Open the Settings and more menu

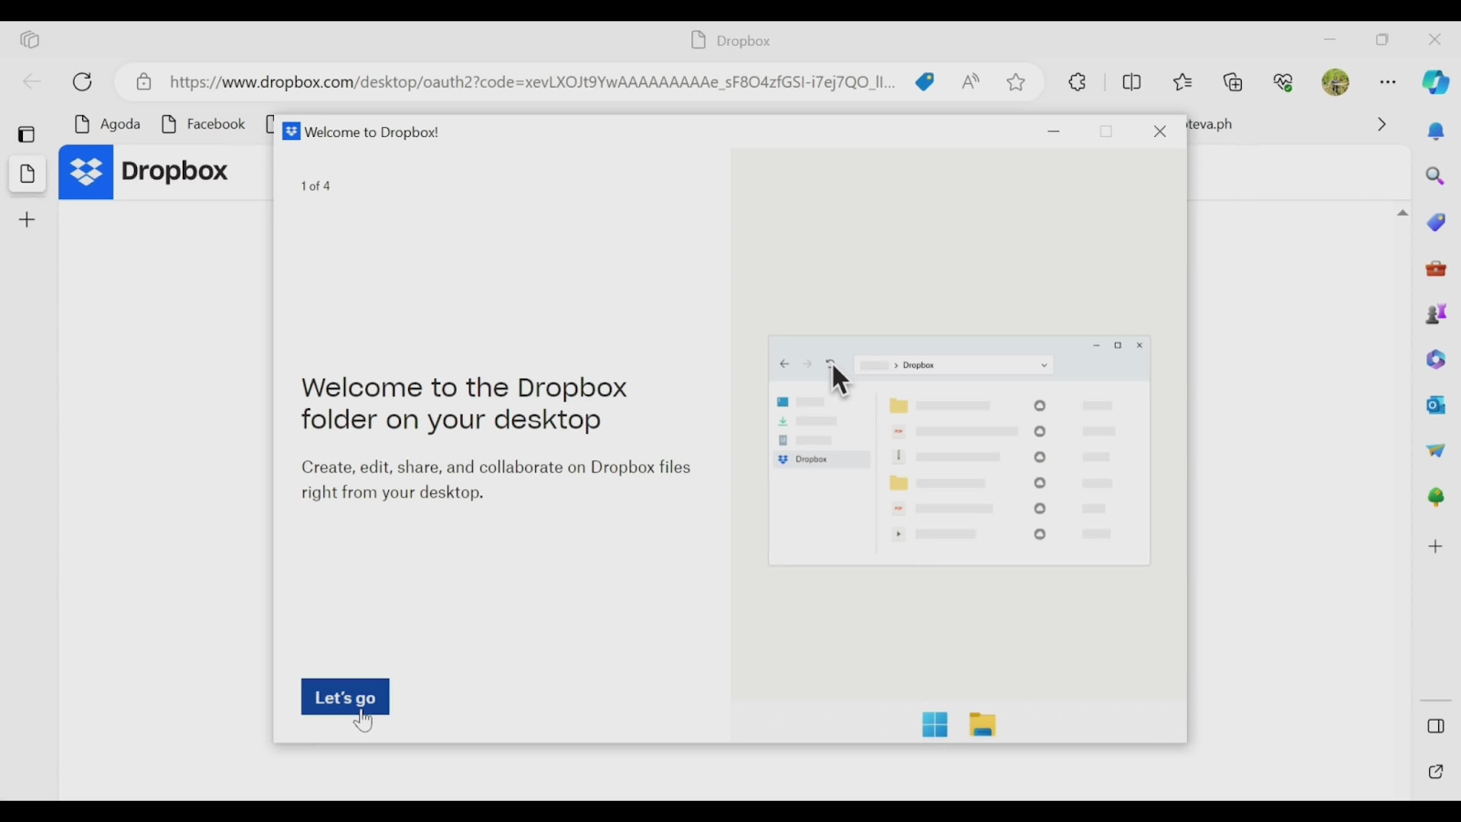point(1388,81)
